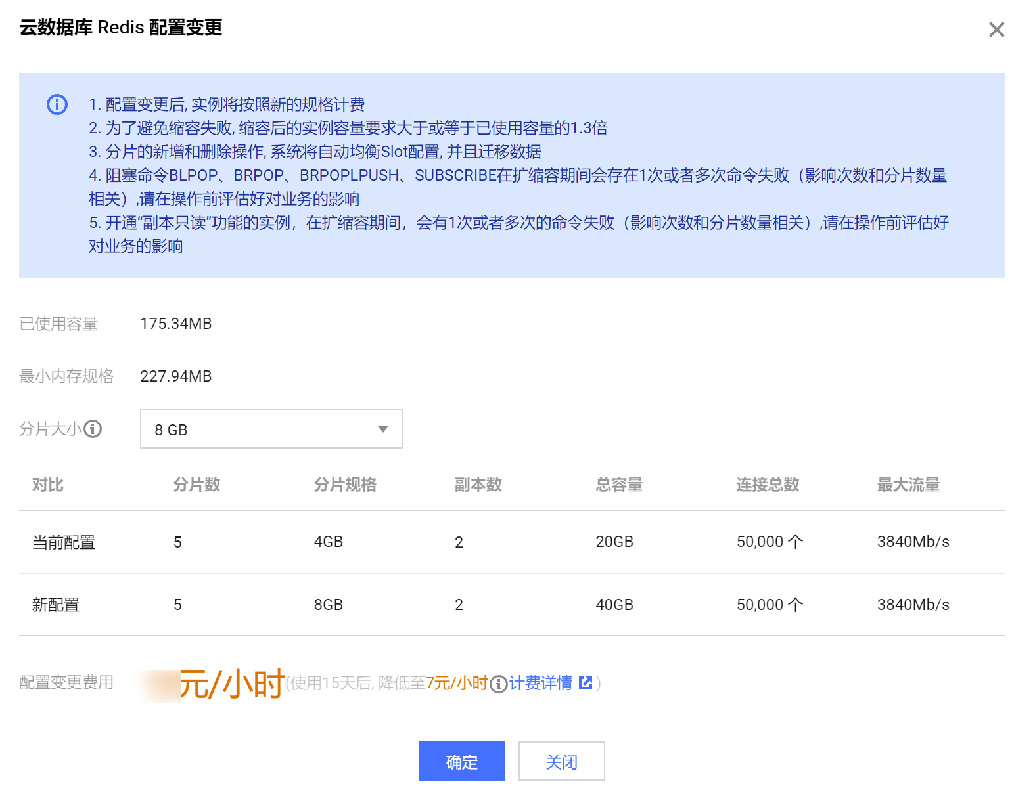Click the 配置变更费用 label

click(66, 683)
